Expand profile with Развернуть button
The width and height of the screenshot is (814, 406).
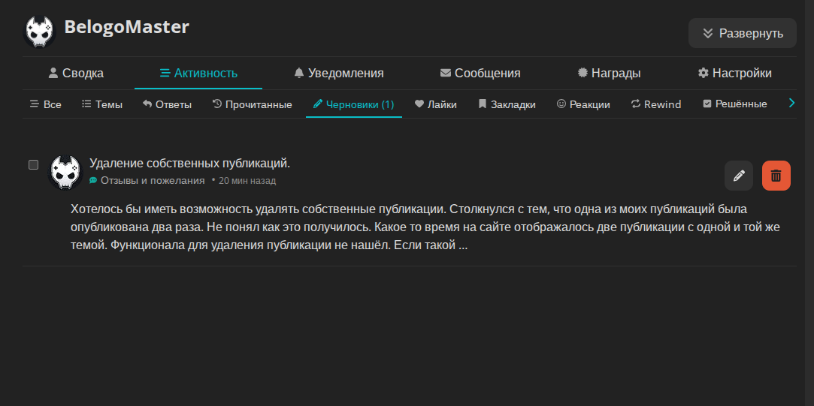[742, 33]
